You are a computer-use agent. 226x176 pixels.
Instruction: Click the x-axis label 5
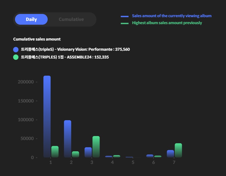coord(133,162)
